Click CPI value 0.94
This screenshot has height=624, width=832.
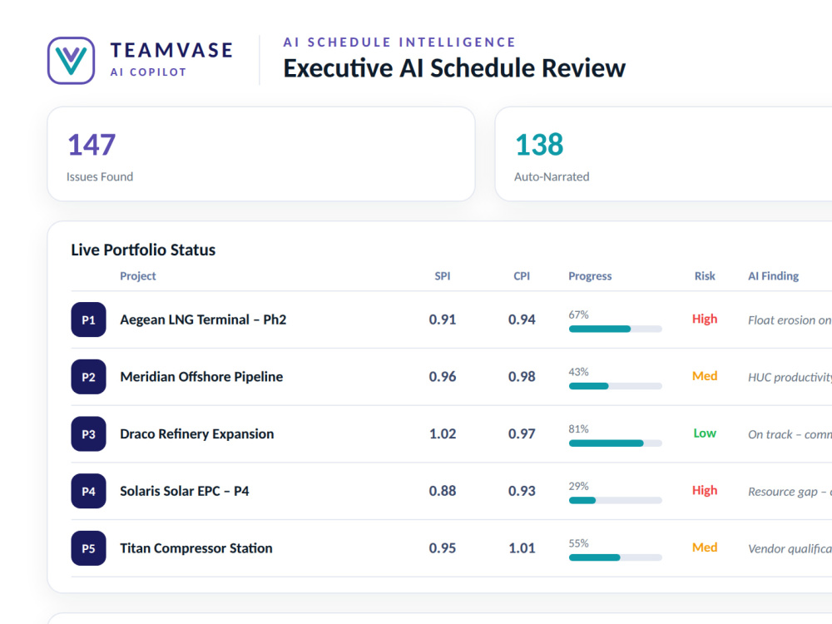522,319
